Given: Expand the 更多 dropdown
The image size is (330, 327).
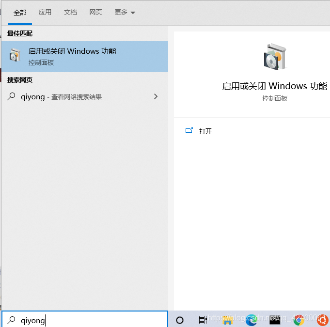Looking at the screenshot, I should coord(125,12).
